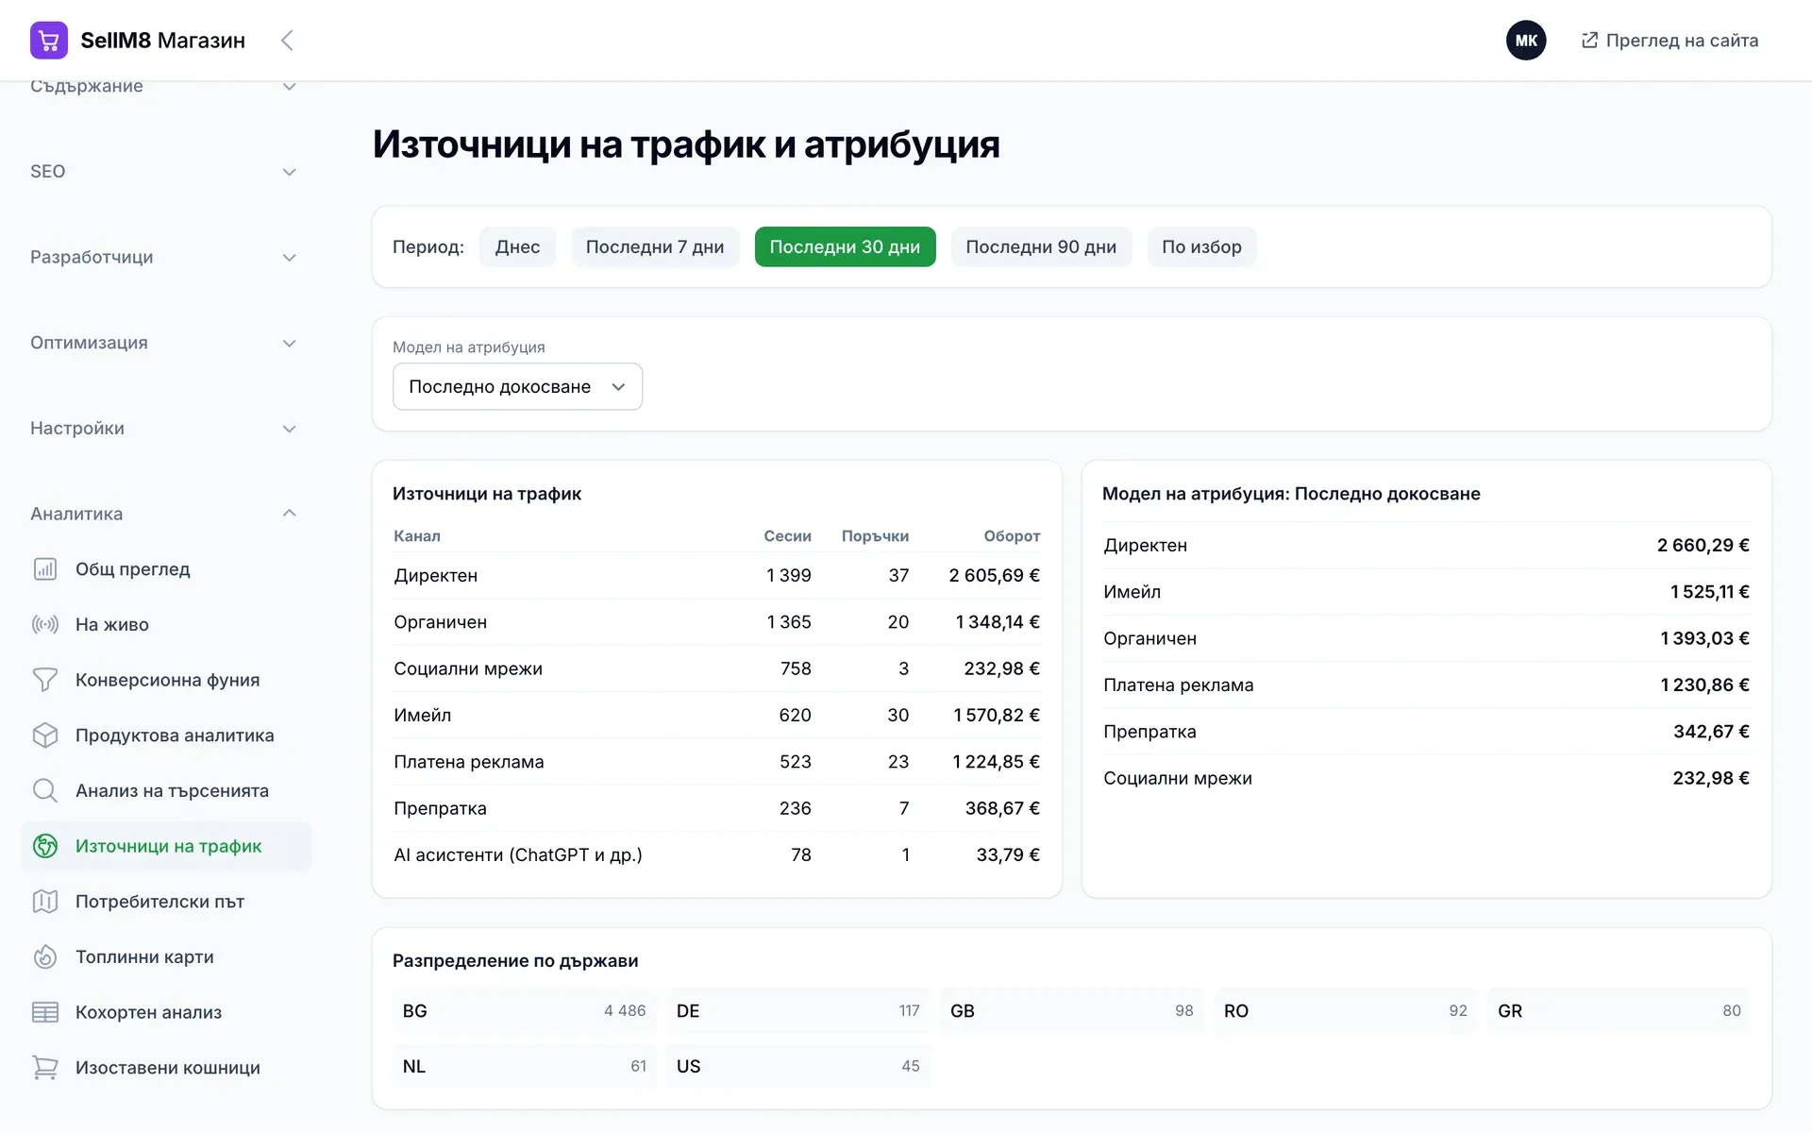Collapse sidebar with the left arrow icon

288,41
